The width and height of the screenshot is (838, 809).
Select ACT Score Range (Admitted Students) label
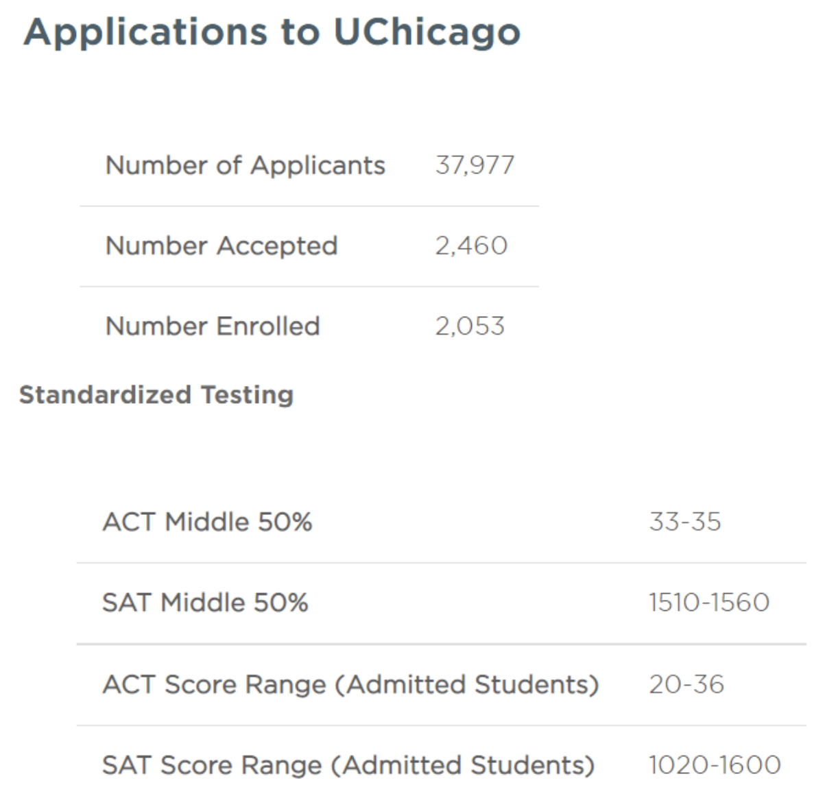pyautogui.click(x=350, y=684)
